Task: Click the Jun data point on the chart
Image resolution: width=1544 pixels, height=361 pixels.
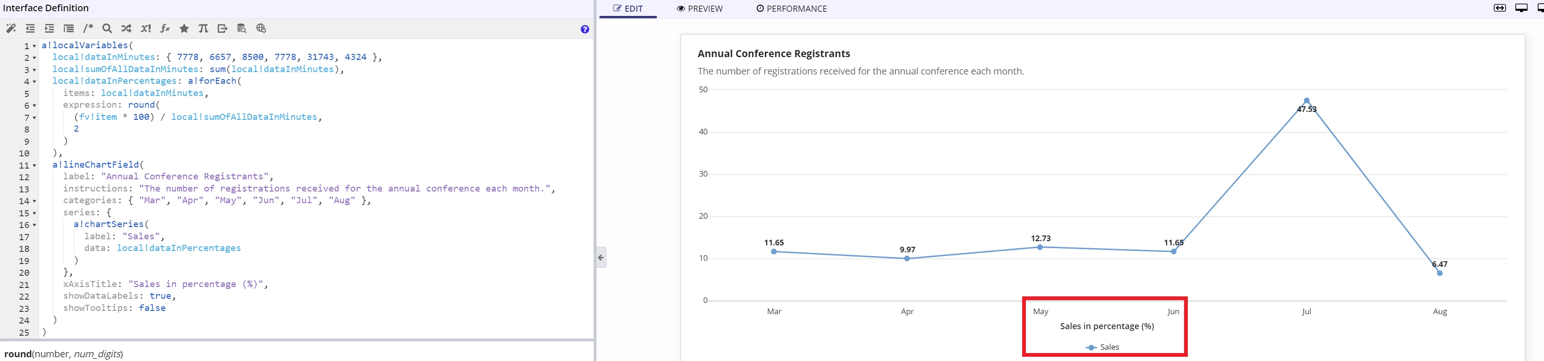Action: [x=1174, y=251]
